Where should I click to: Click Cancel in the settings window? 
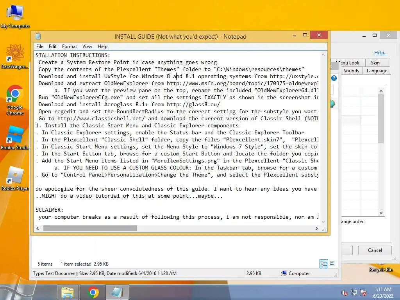pyautogui.click(x=375, y=250)
